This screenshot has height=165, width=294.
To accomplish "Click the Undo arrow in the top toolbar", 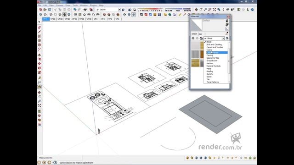I will tap(74, 10).
